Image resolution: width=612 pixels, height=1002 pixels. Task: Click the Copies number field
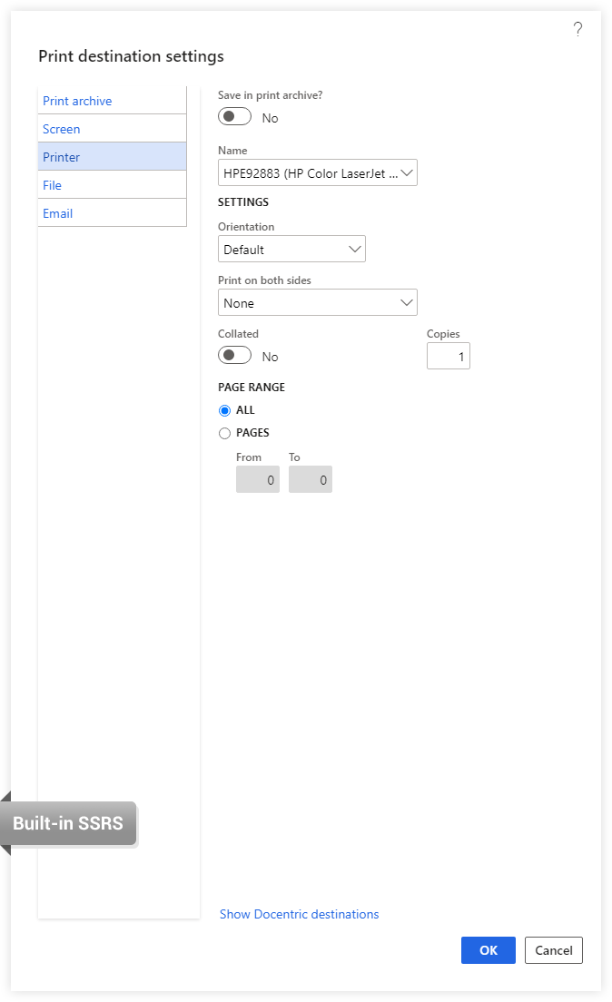point(449,356)
